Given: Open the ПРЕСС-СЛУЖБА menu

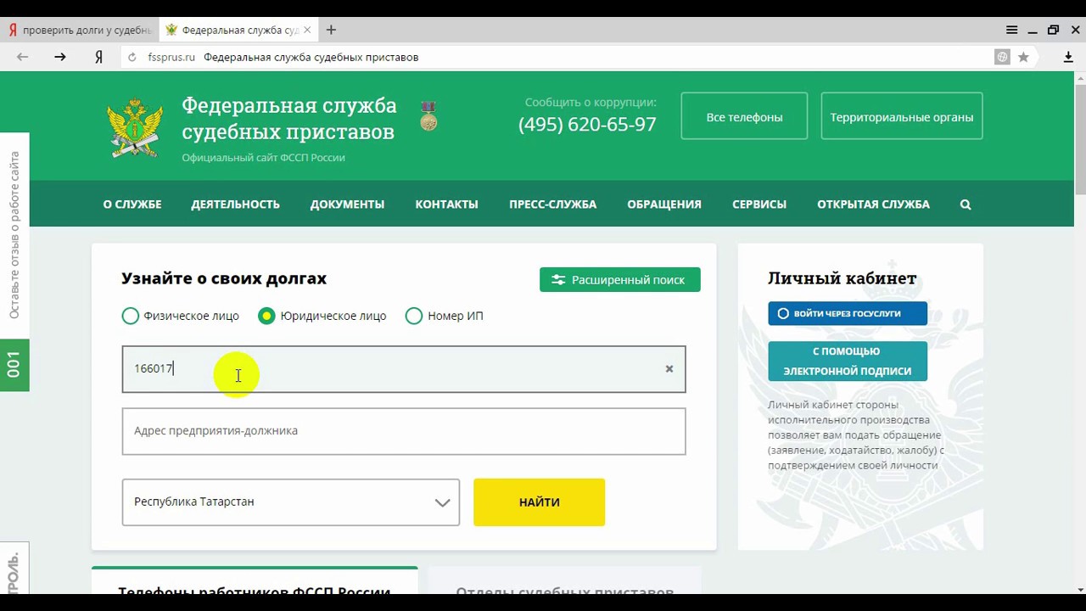Looking at the screenshot, I should [552, 205].
